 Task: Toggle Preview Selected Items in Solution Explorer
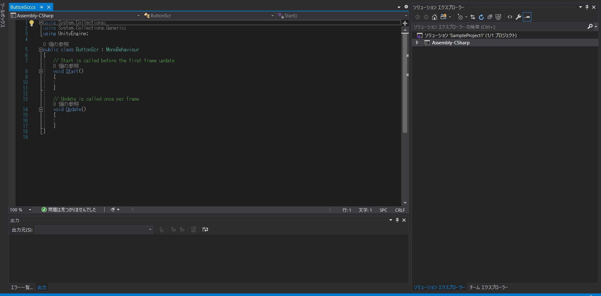coord(527,17)
